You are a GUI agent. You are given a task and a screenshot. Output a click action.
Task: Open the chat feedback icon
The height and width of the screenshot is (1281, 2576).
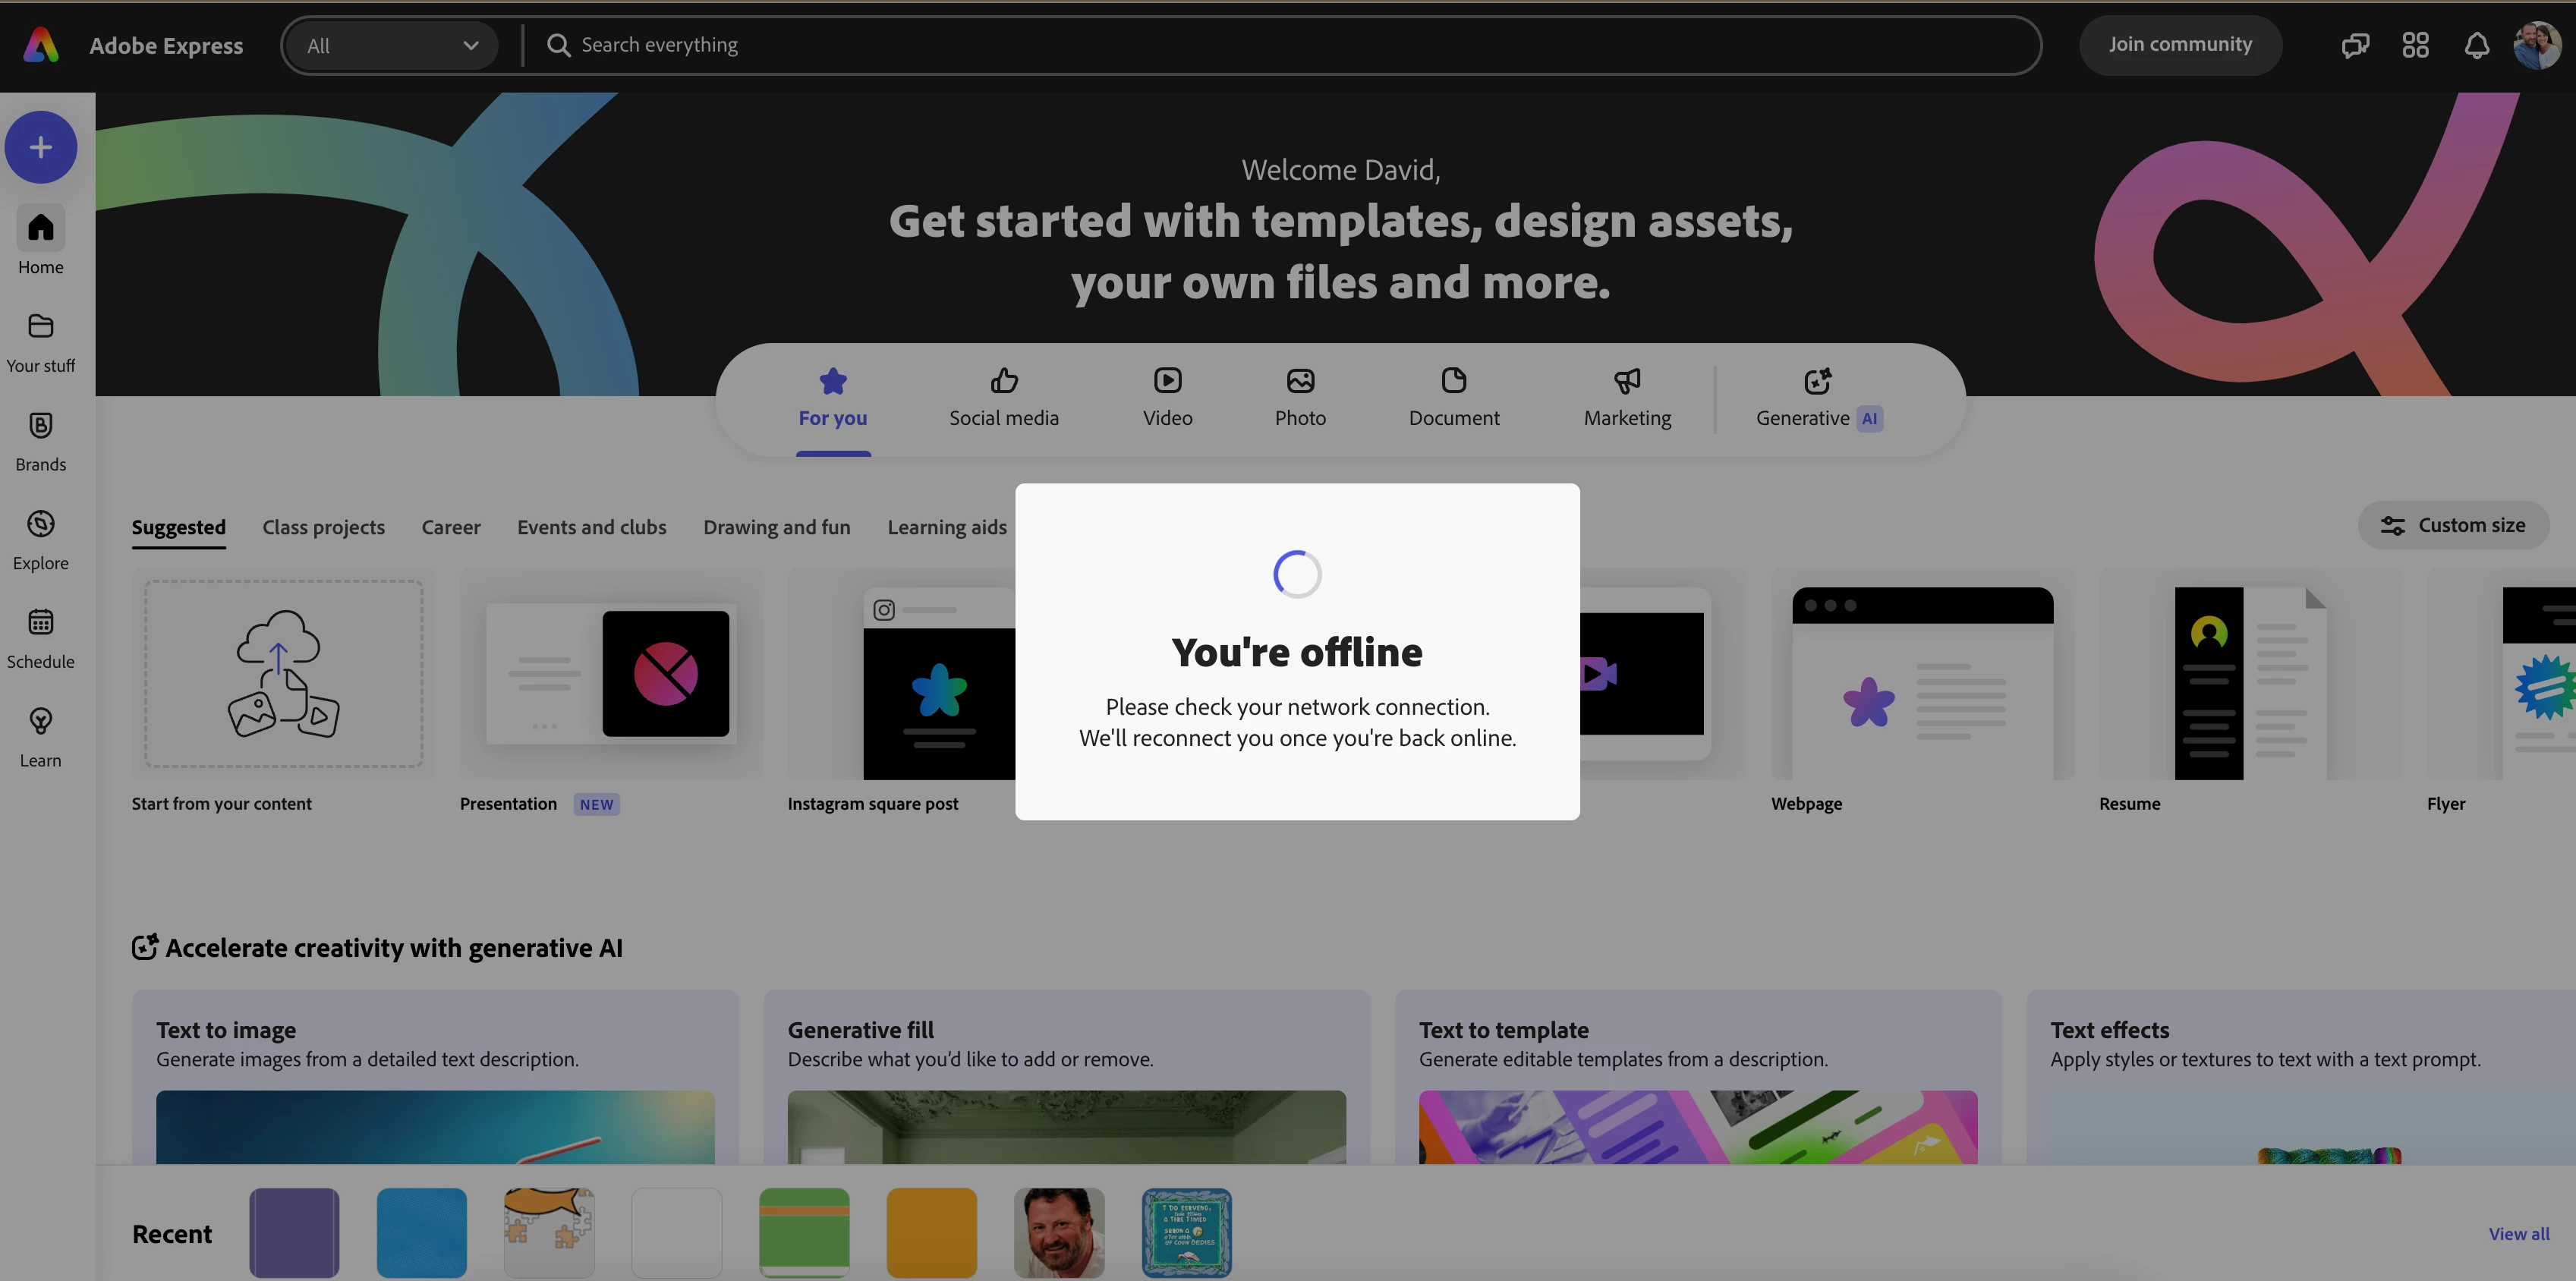click(x=2354, y=45)
